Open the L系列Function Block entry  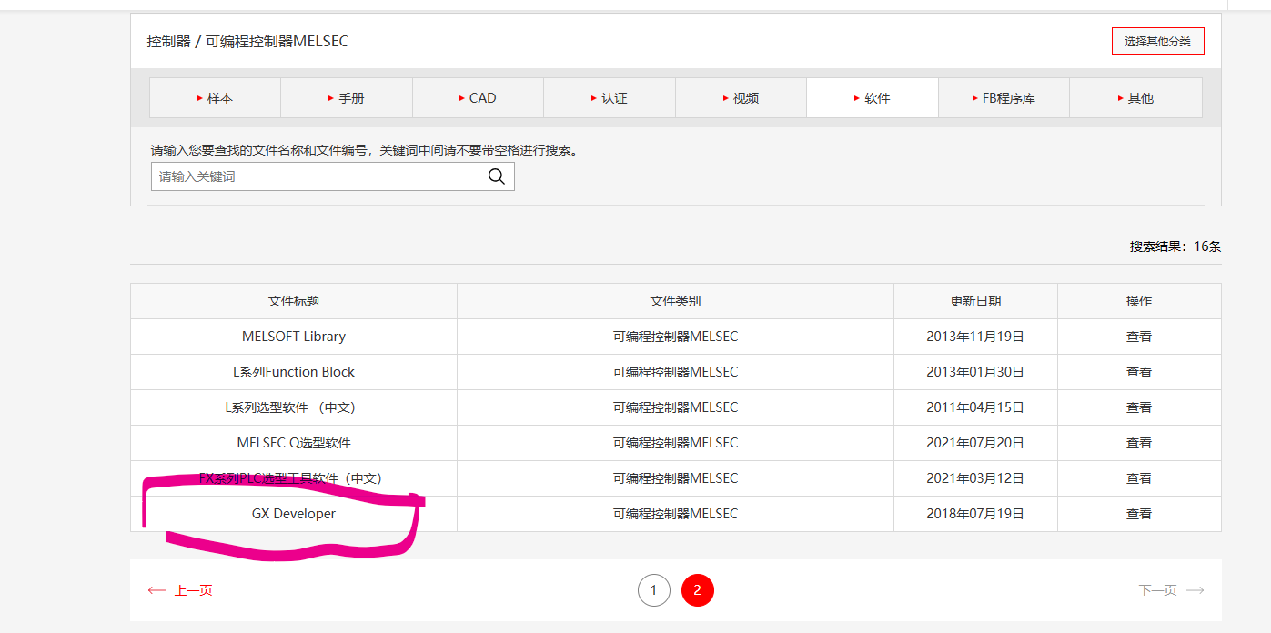click(x=294, y=372)
